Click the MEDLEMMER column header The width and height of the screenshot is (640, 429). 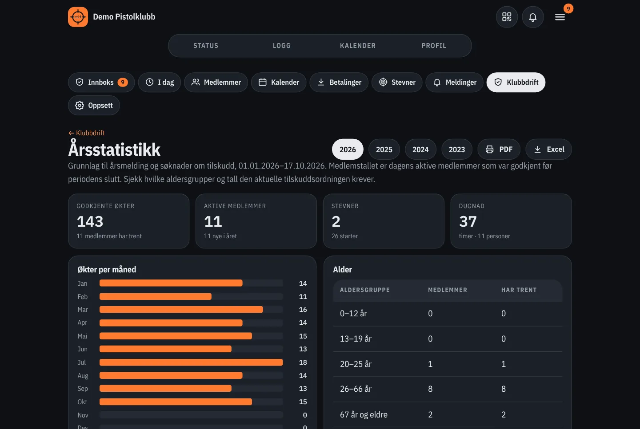click(x=448, y=290)
